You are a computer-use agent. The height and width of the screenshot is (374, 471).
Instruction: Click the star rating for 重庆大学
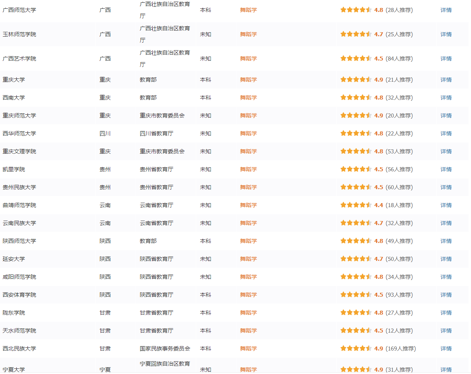click(356, 80)
